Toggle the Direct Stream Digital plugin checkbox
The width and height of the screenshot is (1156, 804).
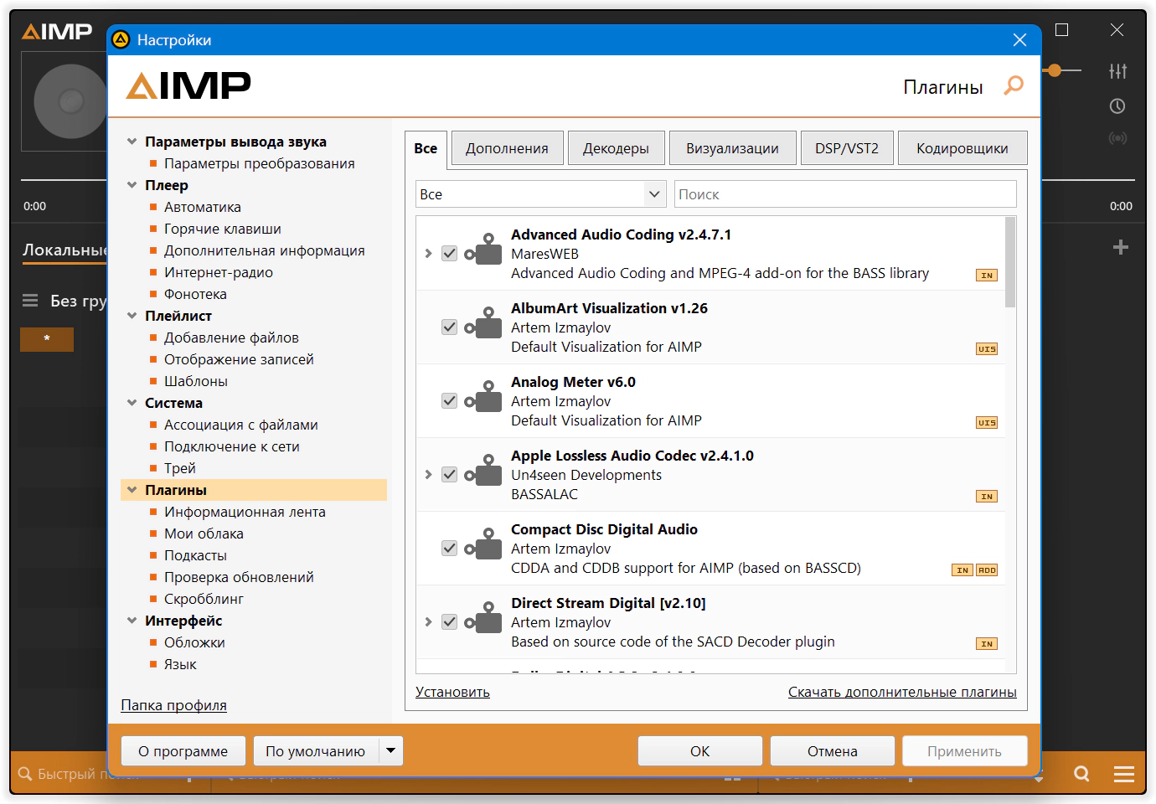tap(450, 621)
